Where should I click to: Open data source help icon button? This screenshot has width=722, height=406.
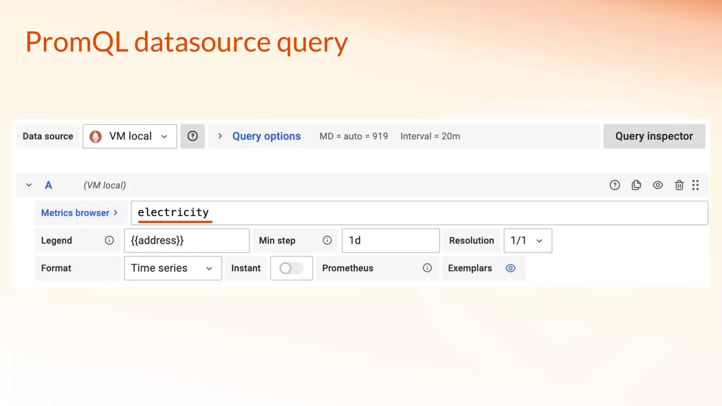click(x=192, y=136)
